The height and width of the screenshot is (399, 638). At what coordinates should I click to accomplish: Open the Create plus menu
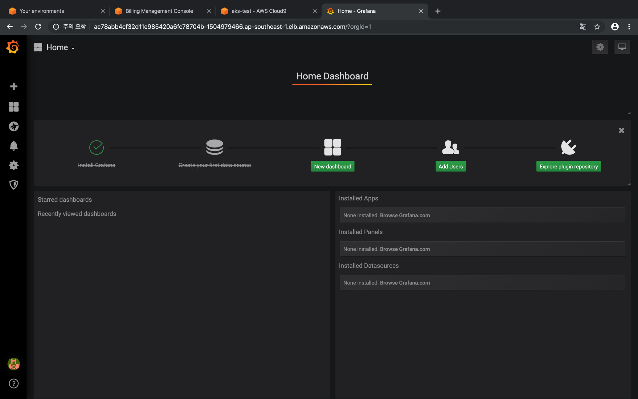pyautogui.click(x=14, y=87)
